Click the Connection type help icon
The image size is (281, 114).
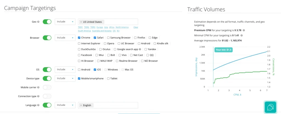[x=38, y=96]
